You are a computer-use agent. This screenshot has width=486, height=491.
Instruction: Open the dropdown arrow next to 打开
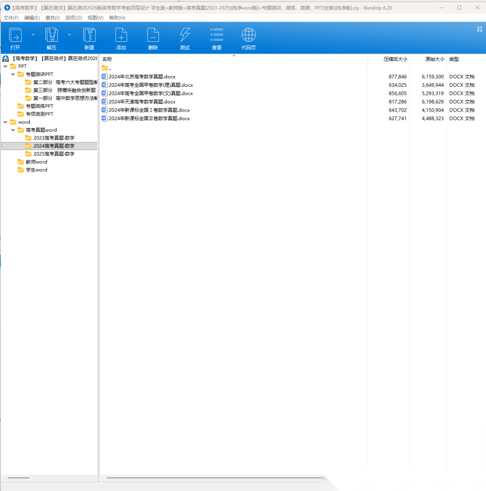click(33, 34)
